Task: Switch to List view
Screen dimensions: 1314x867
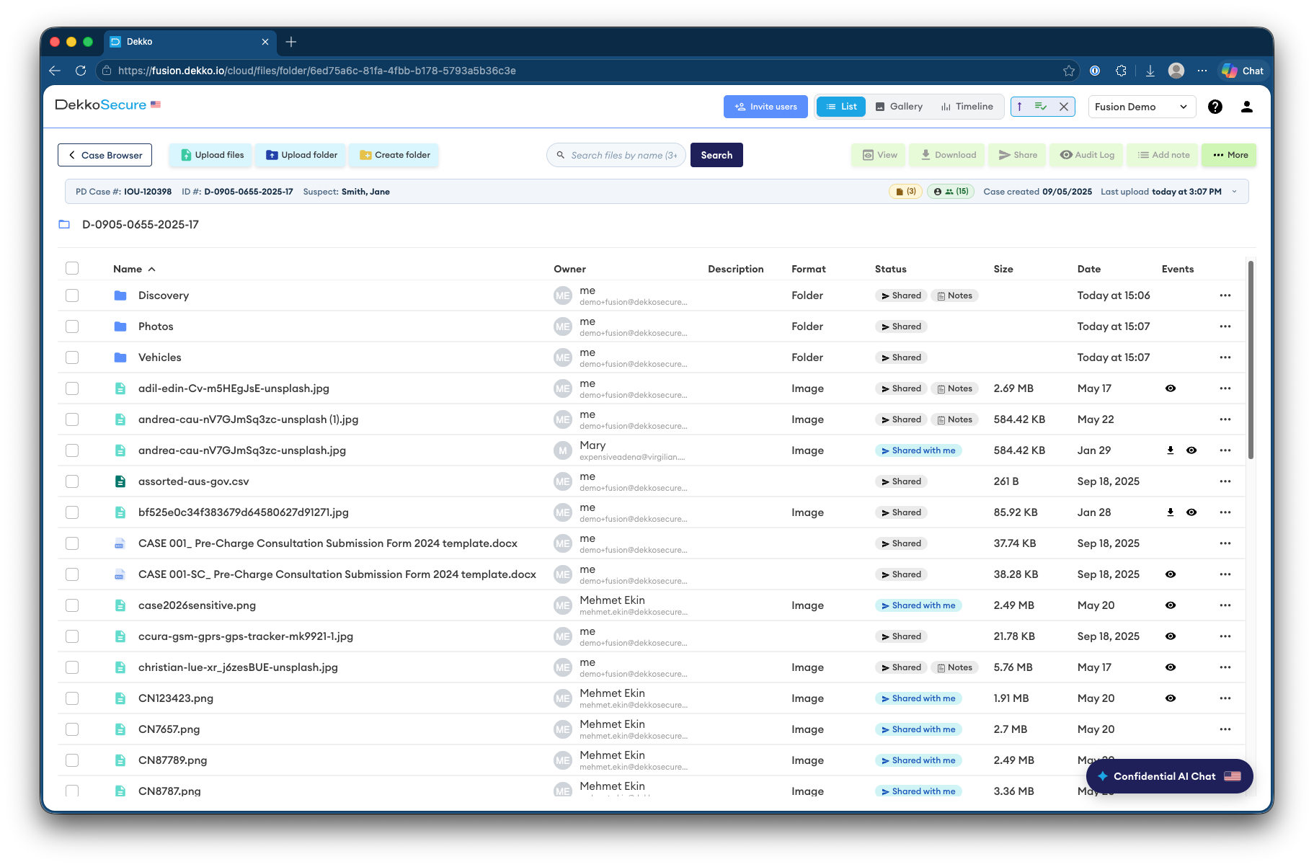Action: pos(841,107)
